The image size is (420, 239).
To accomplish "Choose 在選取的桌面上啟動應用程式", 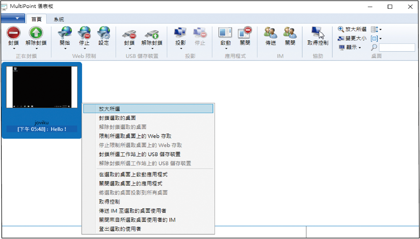I will [148, 174].
